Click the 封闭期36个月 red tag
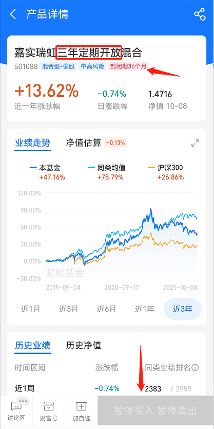 point(129,66)
